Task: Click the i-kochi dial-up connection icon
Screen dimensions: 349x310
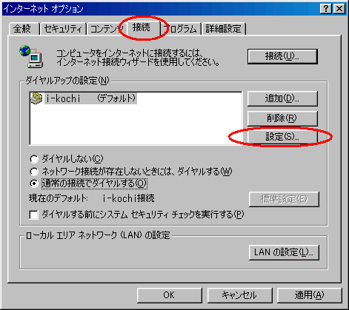Action: [36, 98]
